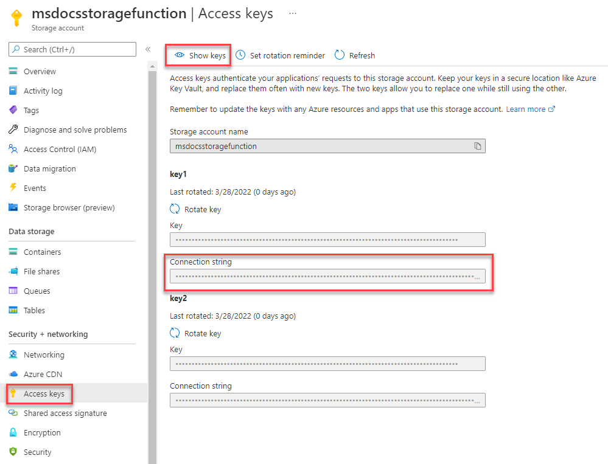The height and width of the screenshot is (464, 608).
Task: Click the Refresh icon in toolbar
Action: point(340,55)
